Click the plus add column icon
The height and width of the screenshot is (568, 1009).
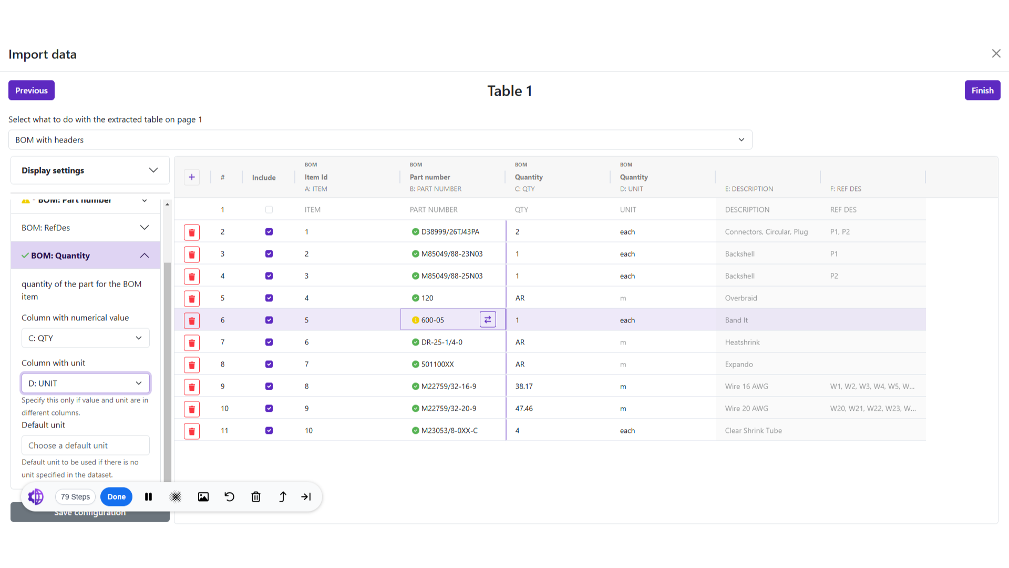pyautogui.click(x=192, y=177)
